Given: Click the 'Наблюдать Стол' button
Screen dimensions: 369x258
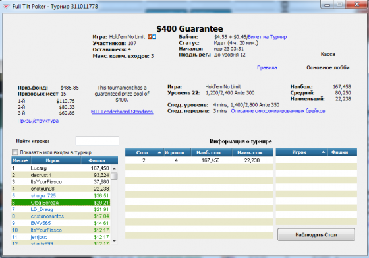Looking at the screenshot, I should [x=316, y=234].
